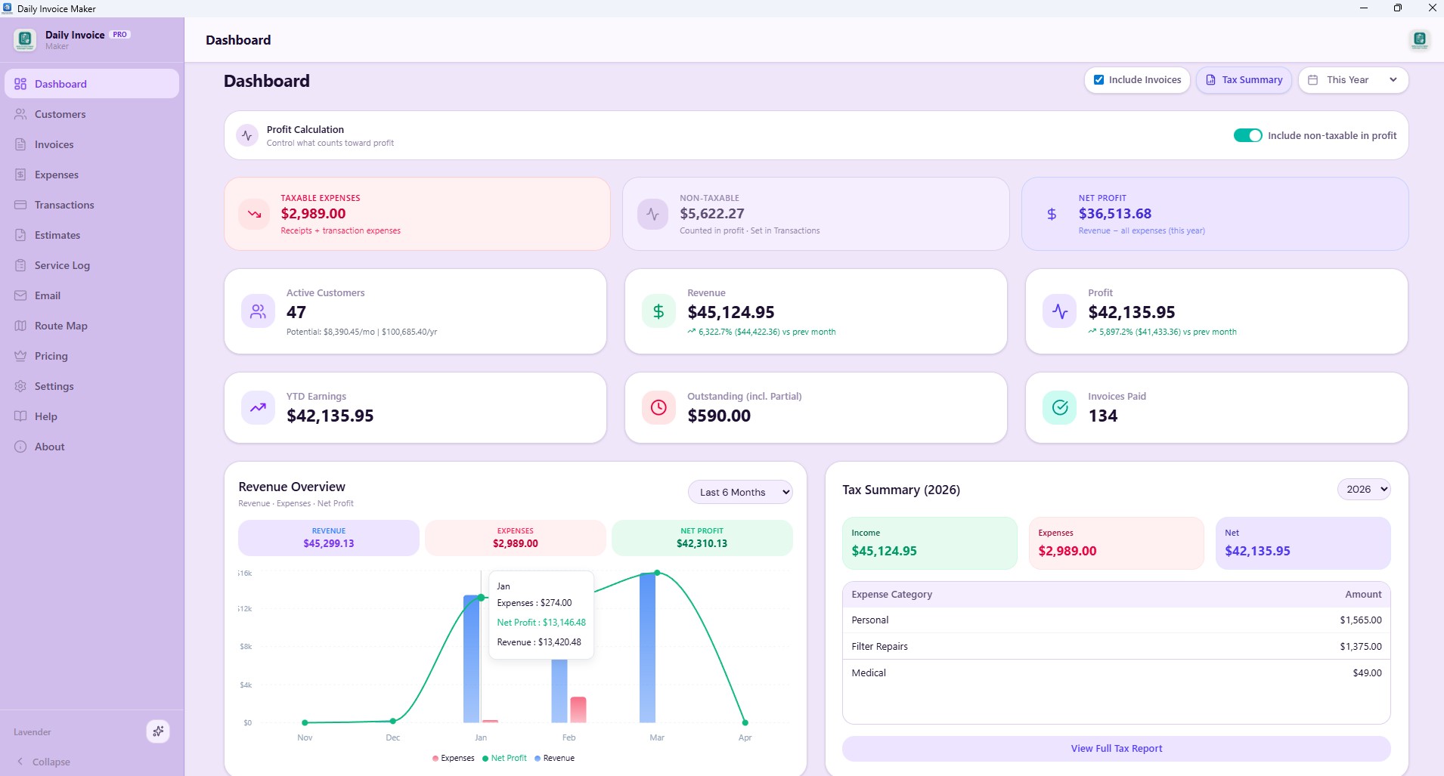Open the profile avatar in the top-right corner
Image resolution: width=1444 pixels, height=776 pixels.
tap(1420, 40)
